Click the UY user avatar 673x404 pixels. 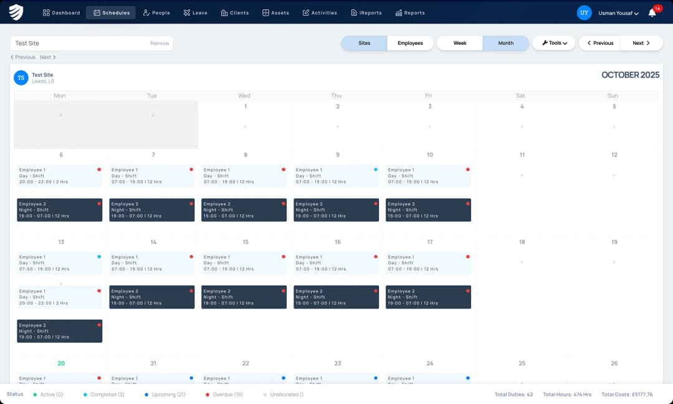point(584,12)
